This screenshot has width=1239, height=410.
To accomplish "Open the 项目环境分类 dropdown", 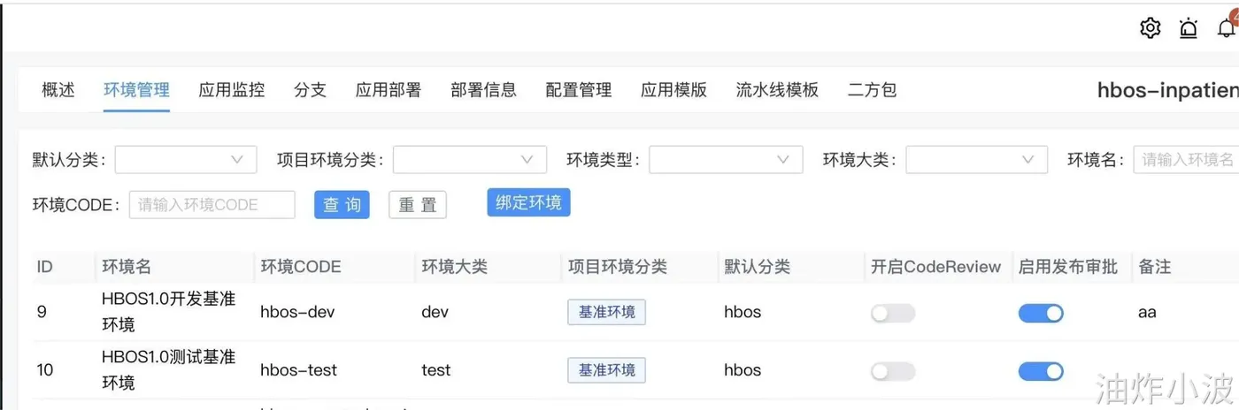I will point(469,160).
